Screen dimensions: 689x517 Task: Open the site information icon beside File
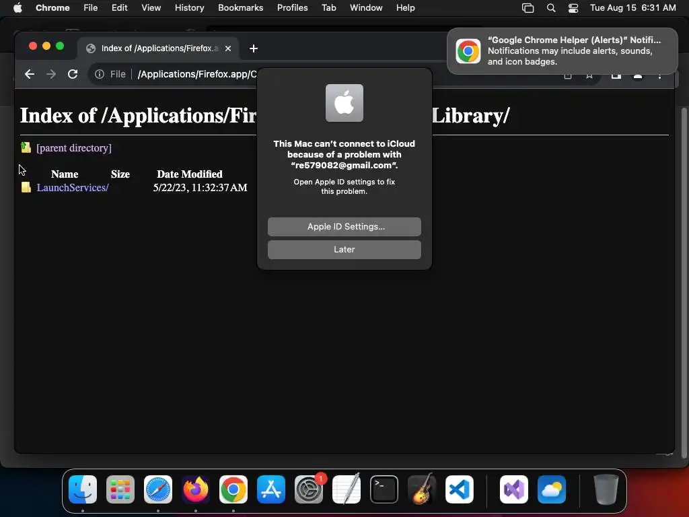coord(100,74)
